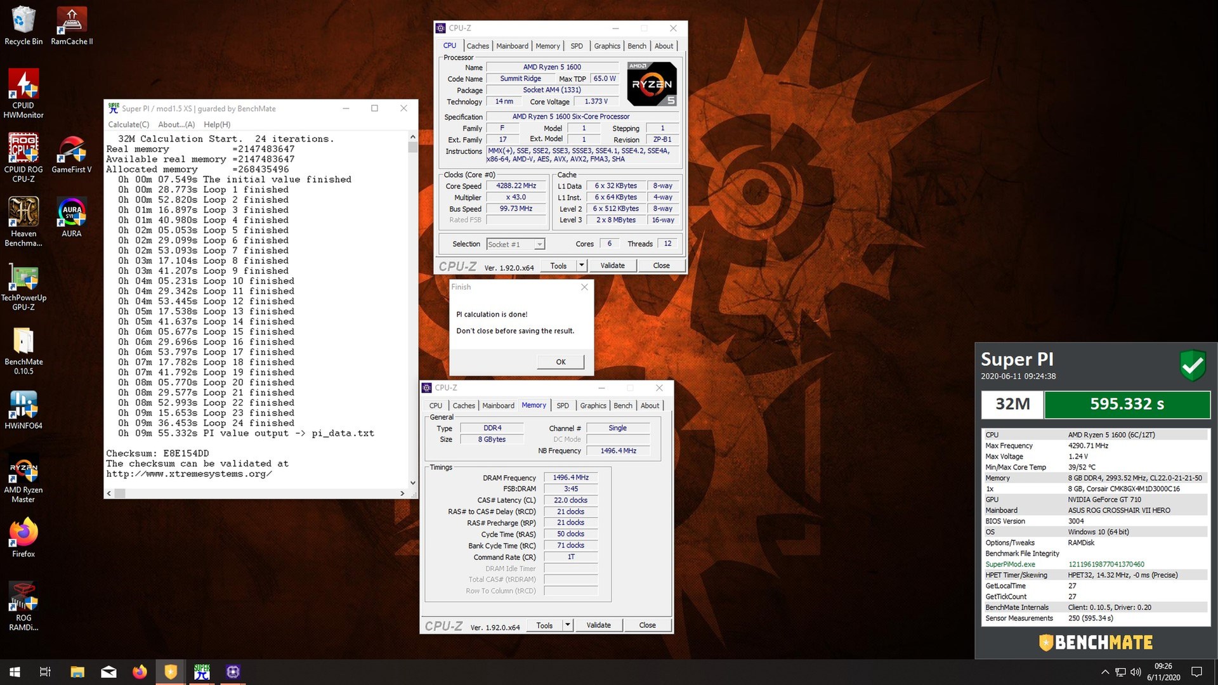Select About tab in top CPU-Z window
Image resolution: width=1218 pixels, height=685 pixels.
pyautogui.click(x=664, y=46)
